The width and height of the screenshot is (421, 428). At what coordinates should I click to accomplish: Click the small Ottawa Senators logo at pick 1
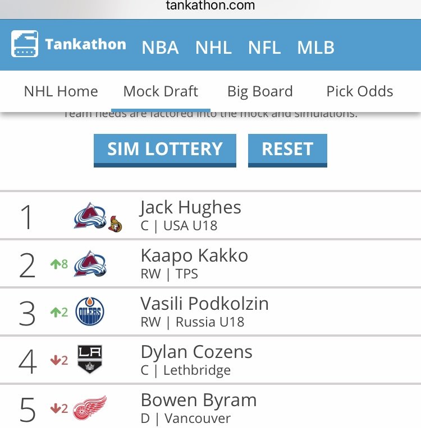pyautogui.click(x=115, y=224)
